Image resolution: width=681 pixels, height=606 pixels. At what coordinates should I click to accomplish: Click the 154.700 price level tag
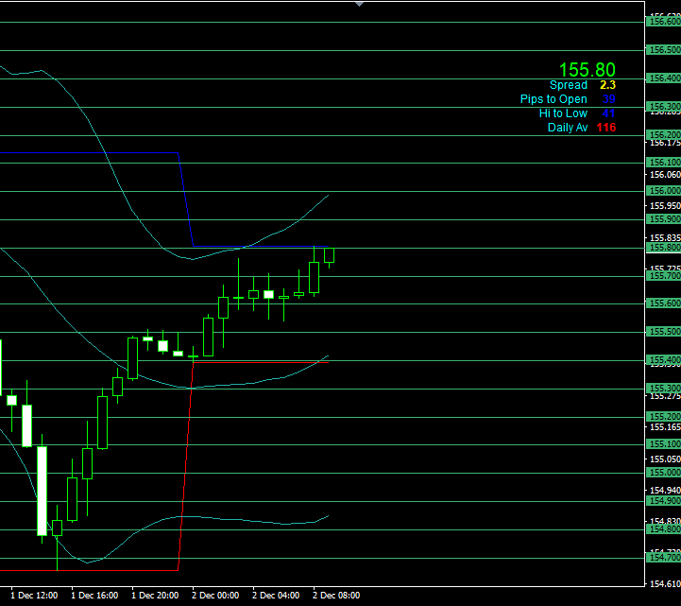tap(663, 558)
